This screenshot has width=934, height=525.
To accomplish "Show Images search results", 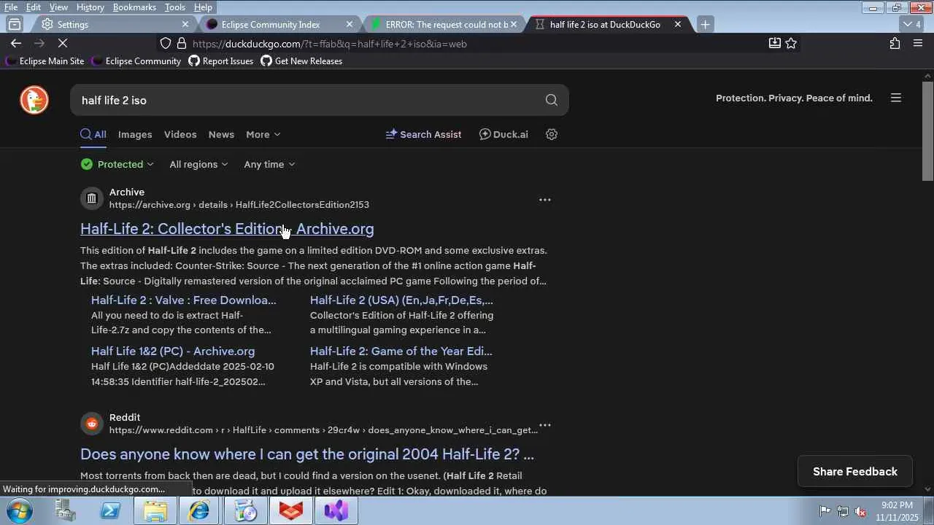I will (135, 134).
